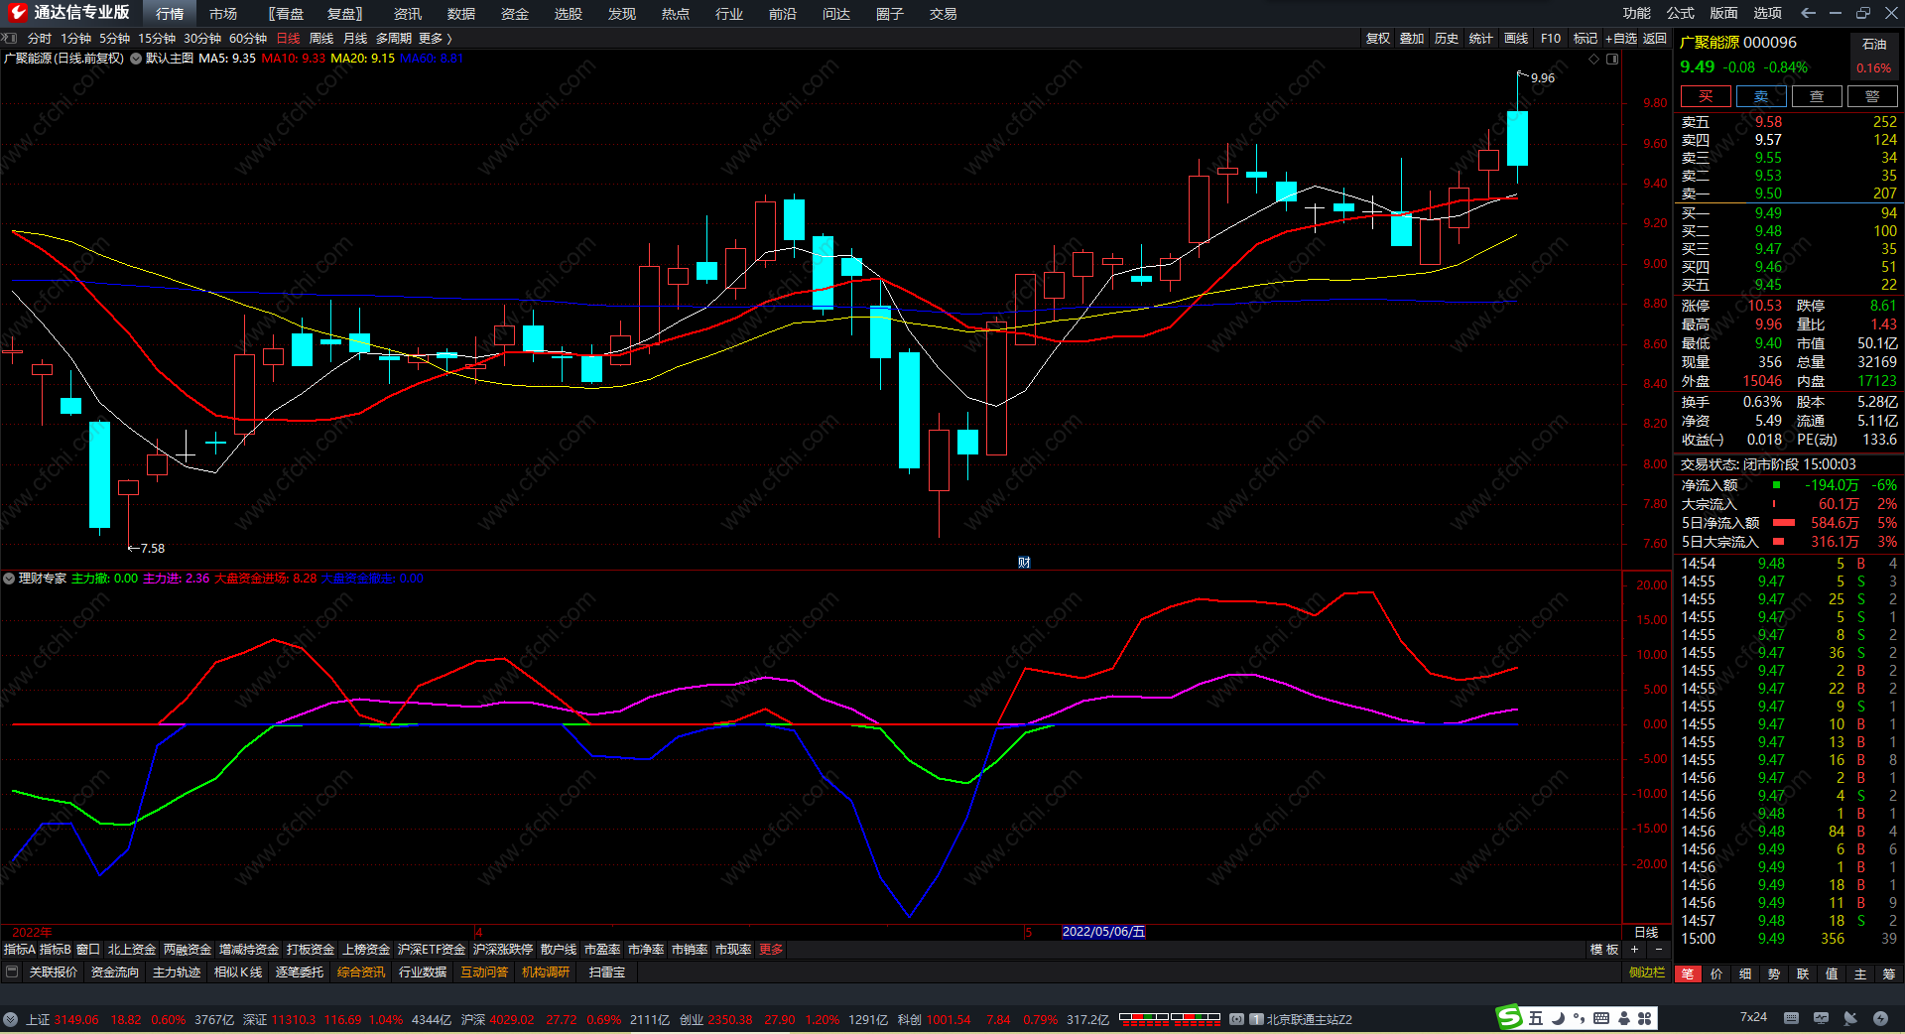Click the Sogou input method S icon
Screen dimensions: 1905x1034
click(1509, 1017)
